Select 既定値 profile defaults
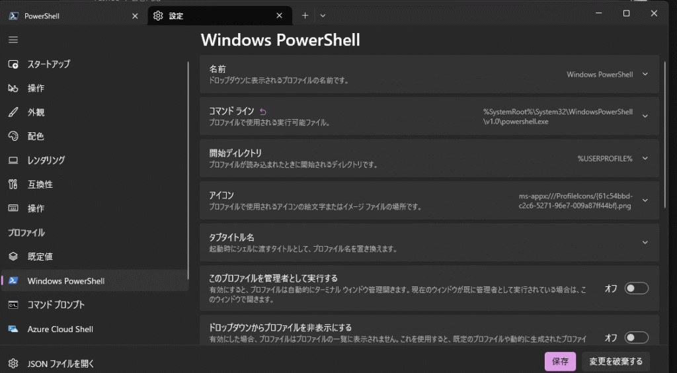The height and width of the screenshot is (373, 677). (x=94, y=257)
